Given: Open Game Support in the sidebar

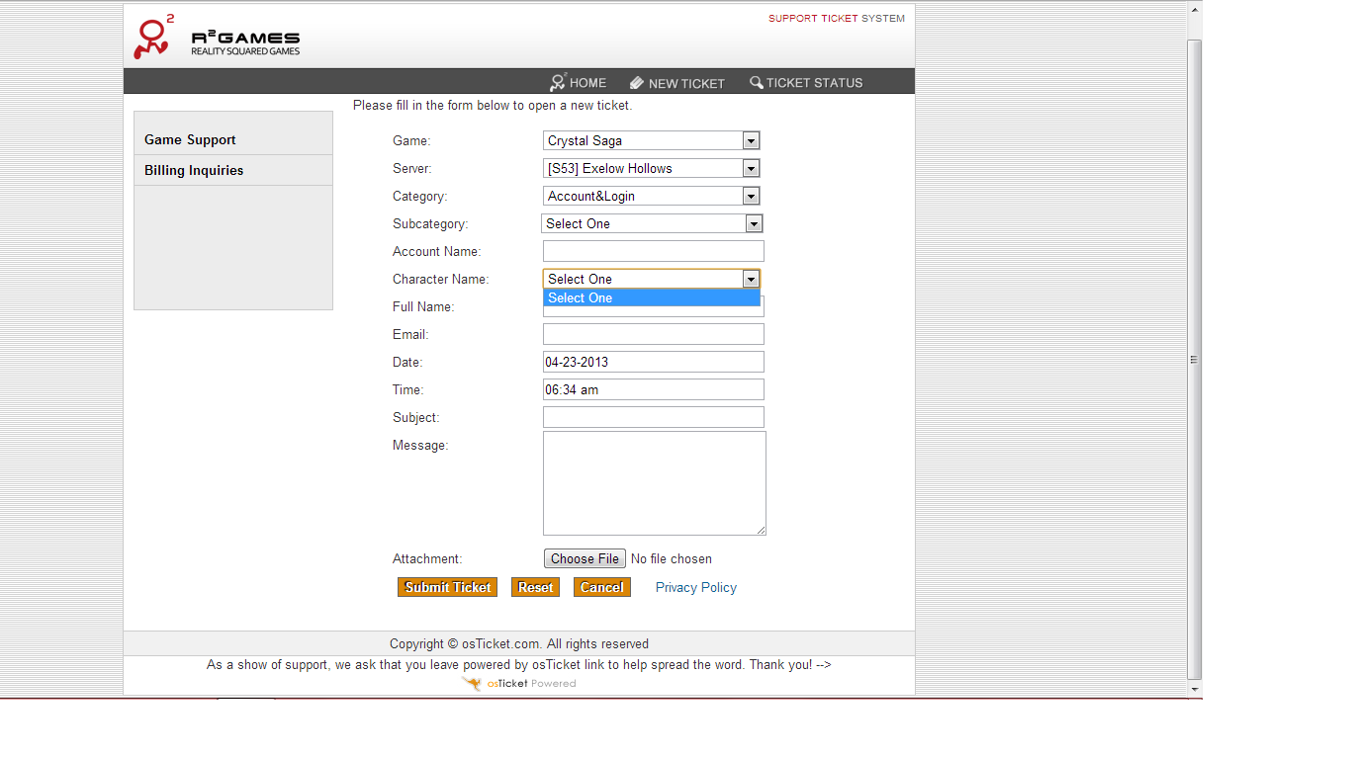Looking at the screenshot, I should [x=190, y=139].
